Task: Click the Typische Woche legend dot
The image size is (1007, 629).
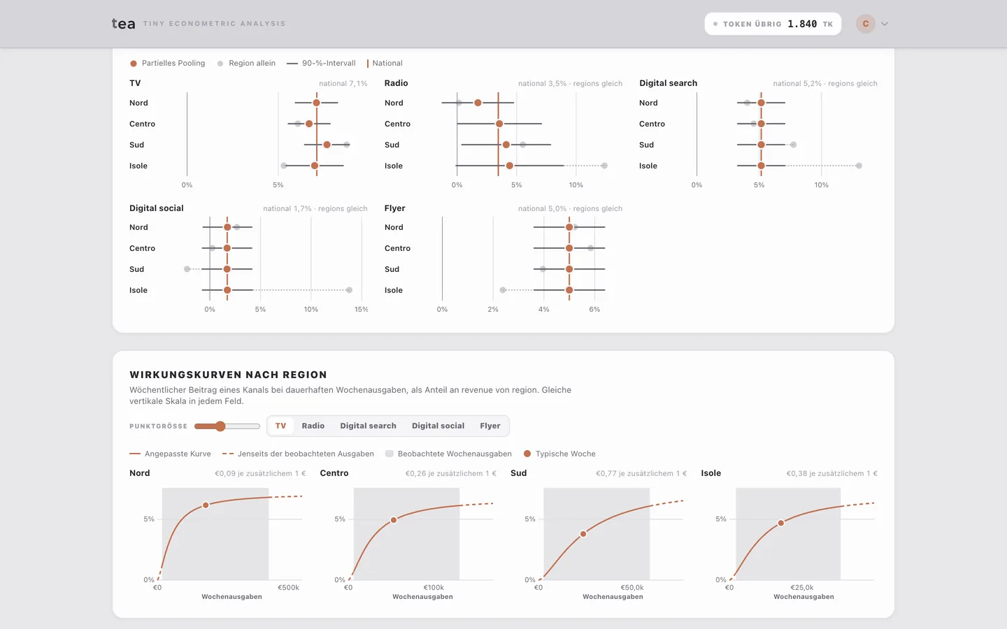Action: coord(527,454)
